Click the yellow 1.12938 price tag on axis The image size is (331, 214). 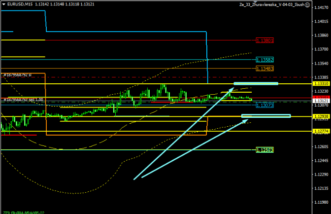point(321,116)
